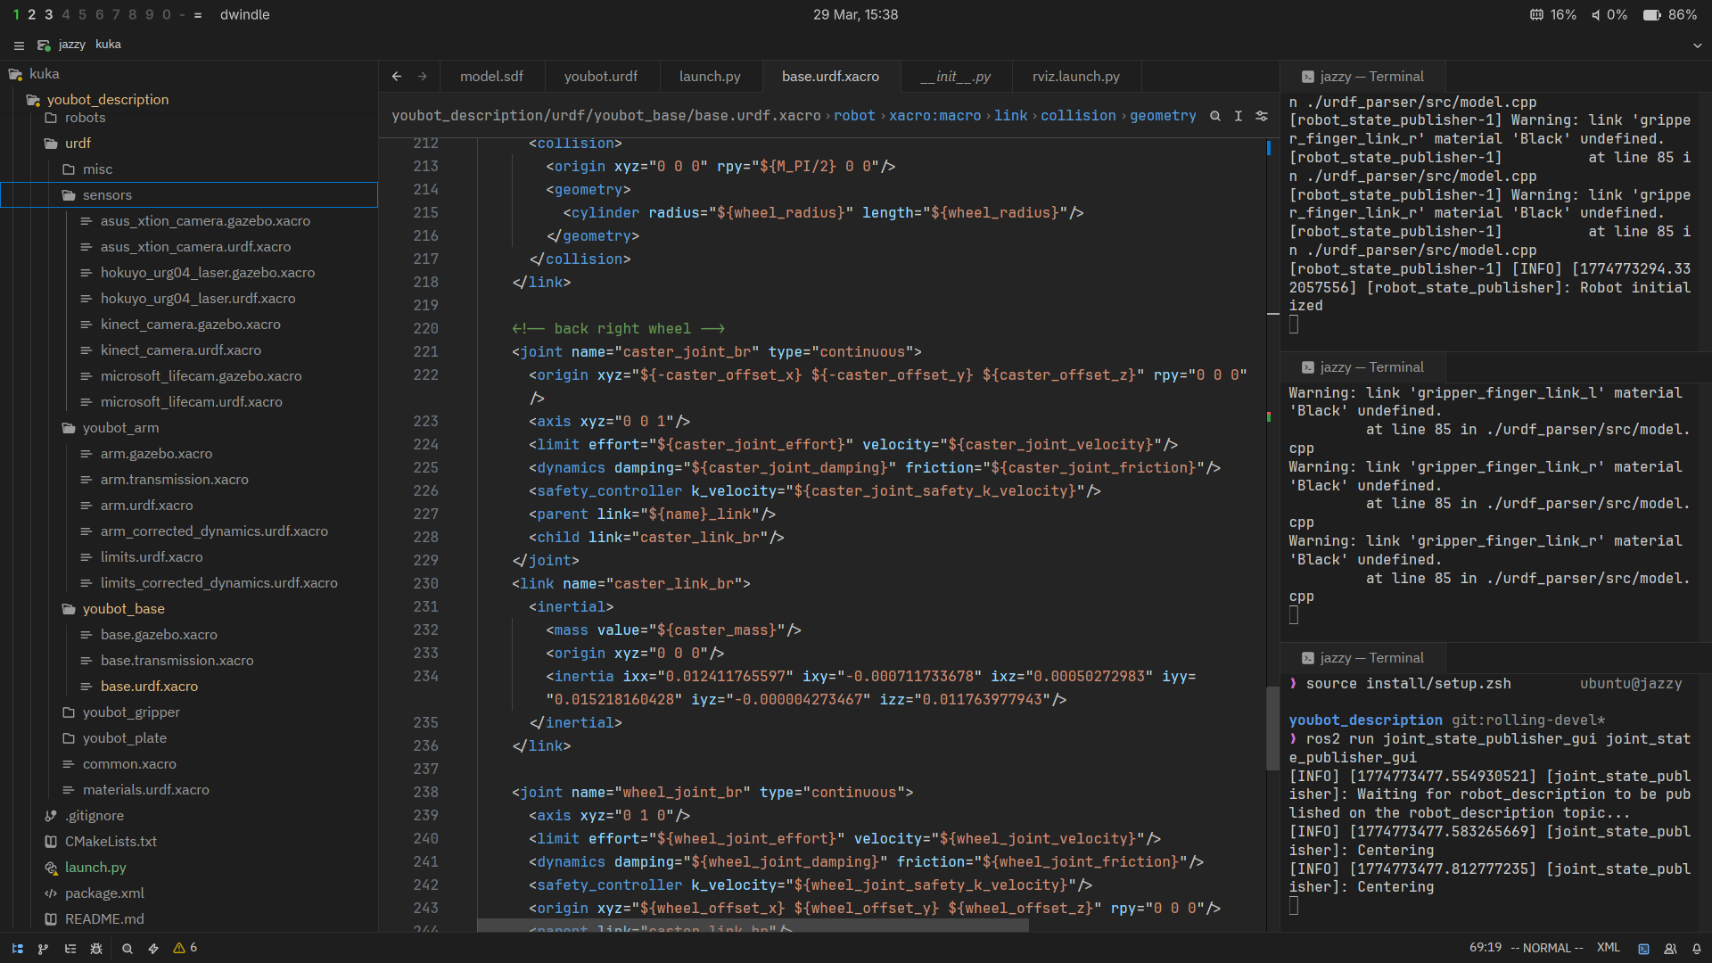Toggle the editor controls icon in breadcrumb bar
The width and height of the screenshot is (1712, 963).
[x=1262, y=116]
